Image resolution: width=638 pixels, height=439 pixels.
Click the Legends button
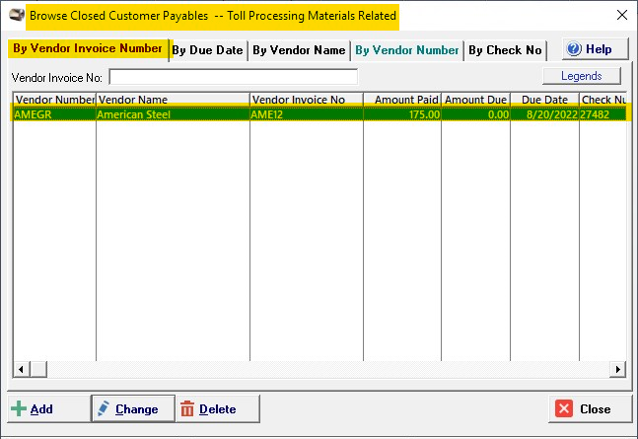(x=581, y=76)
